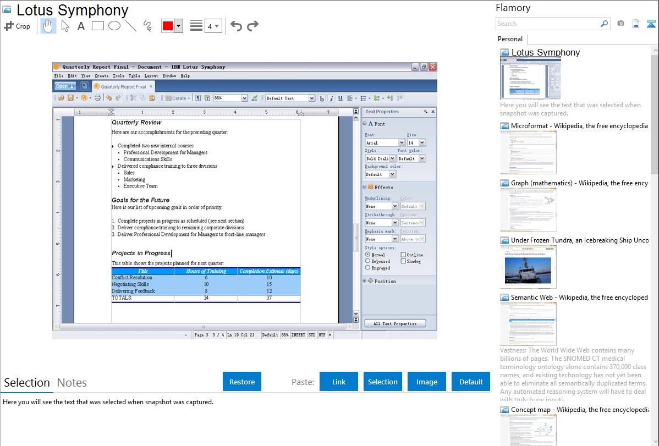Select the Normal style option radio
The width and height of the screenshot is (659, 446).
coord(368,255)
